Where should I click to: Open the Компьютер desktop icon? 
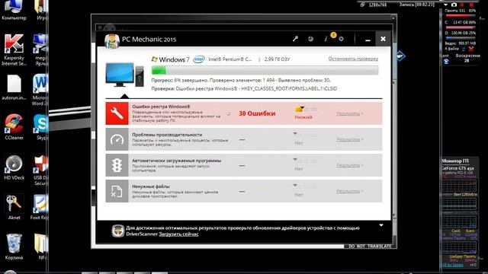[x=14, y=10]
